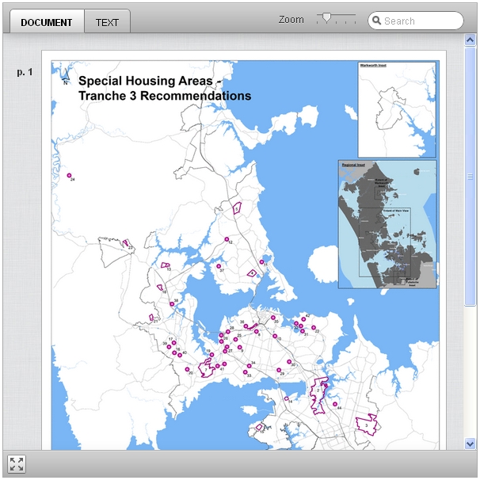Click the fullscreen expand icon

click(x=17, y=464)
